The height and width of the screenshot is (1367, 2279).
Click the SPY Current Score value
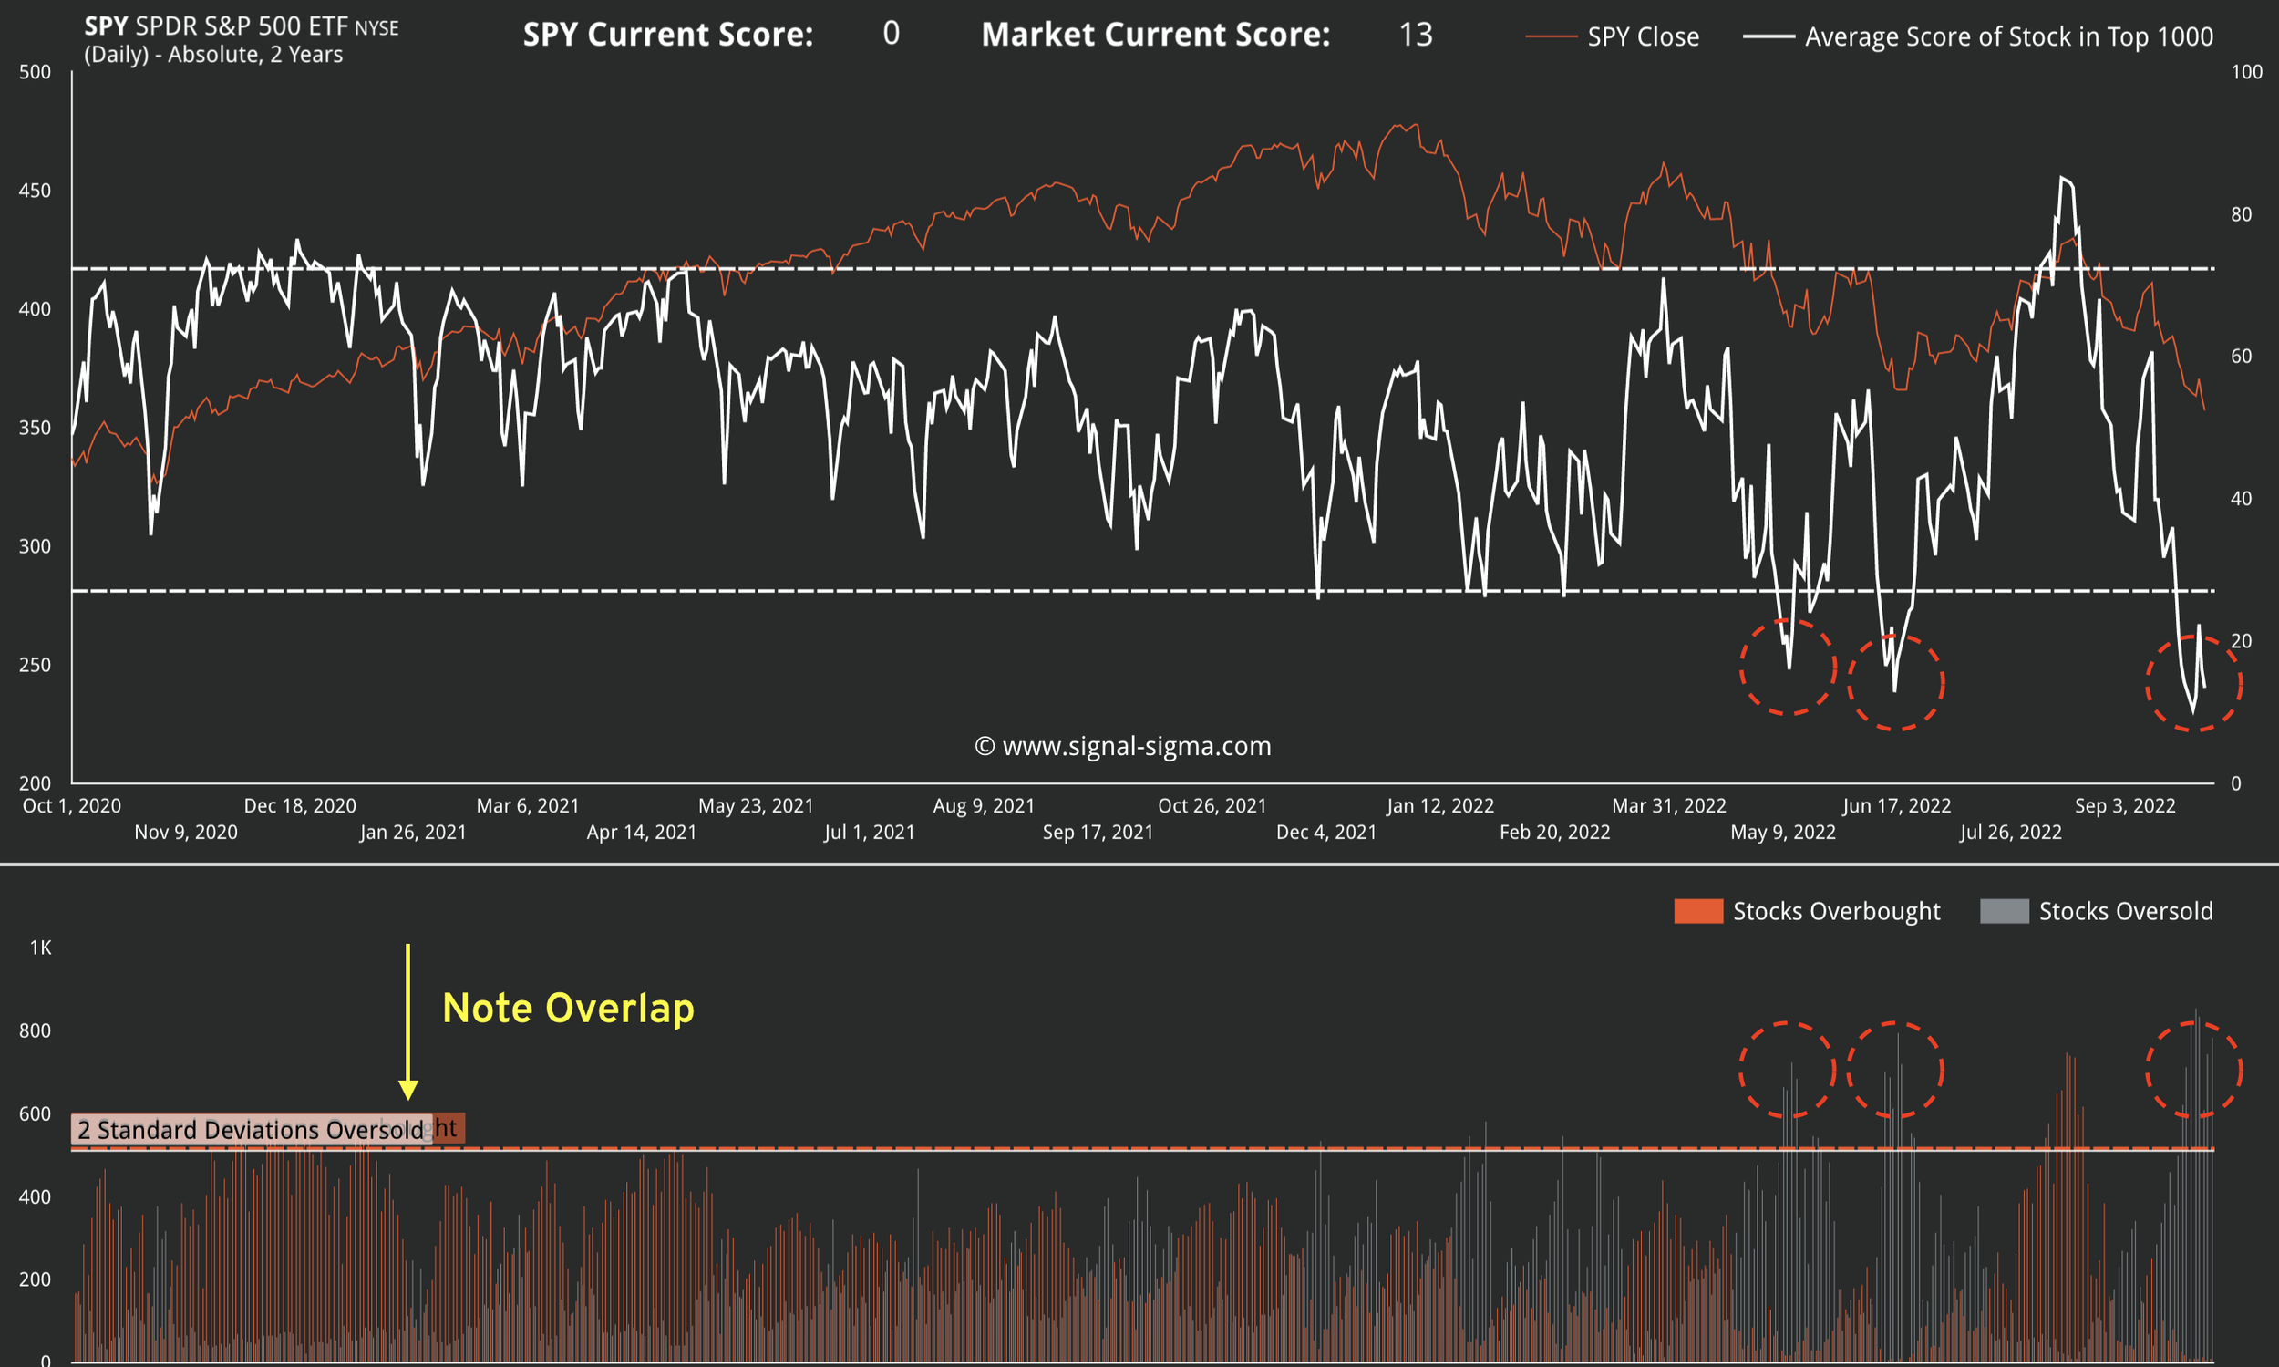[x=891, y=34]
